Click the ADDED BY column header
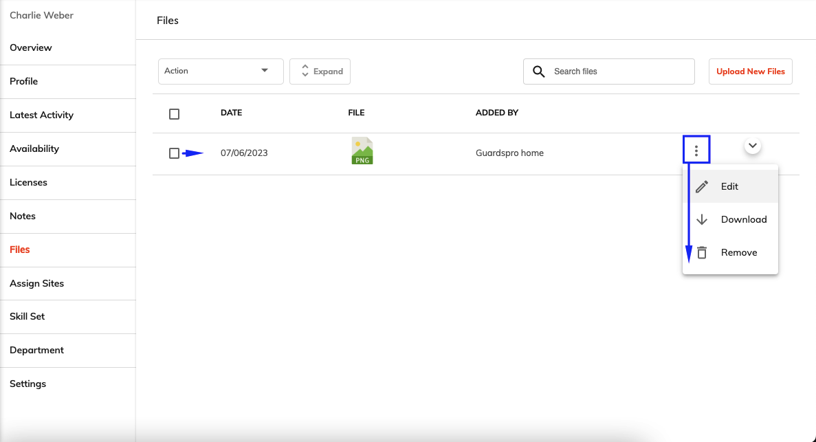This screenshot has width=816, height=442. tap(497, 113)
